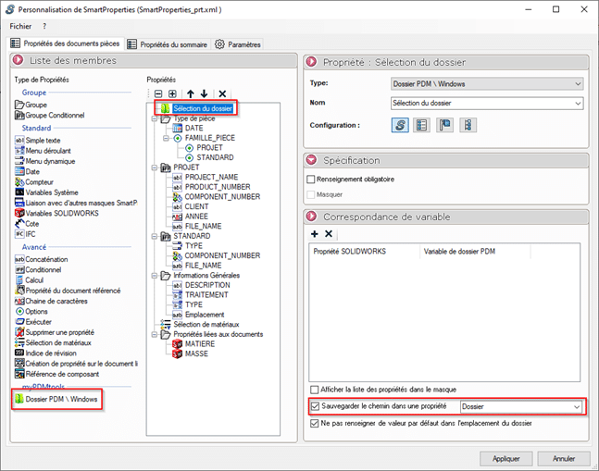Collapse the PROJET tree node
Screen dimensions: 599x471
155,167
